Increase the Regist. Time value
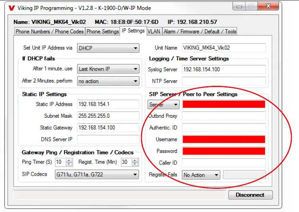 [135, 160]
